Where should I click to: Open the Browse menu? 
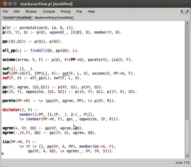point(31,11)
